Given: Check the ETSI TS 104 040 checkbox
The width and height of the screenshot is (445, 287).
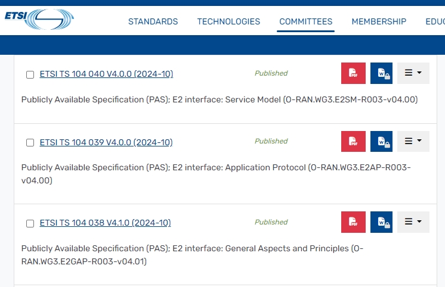Looking at the screenshot, I should 30,75.
